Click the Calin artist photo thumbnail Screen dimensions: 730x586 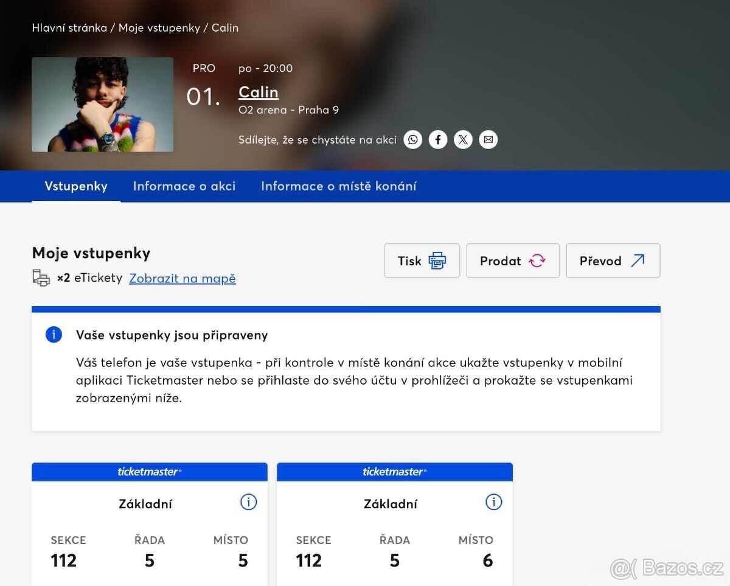(102, 105)
